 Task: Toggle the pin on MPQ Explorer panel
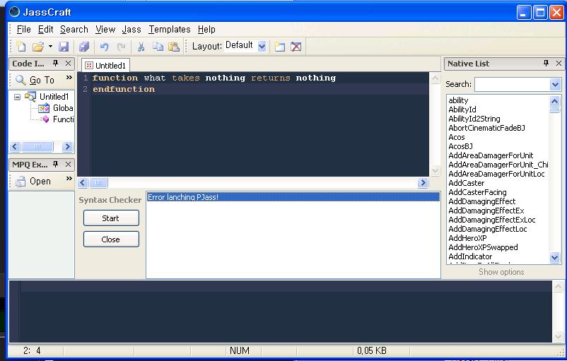click(55, 164)
